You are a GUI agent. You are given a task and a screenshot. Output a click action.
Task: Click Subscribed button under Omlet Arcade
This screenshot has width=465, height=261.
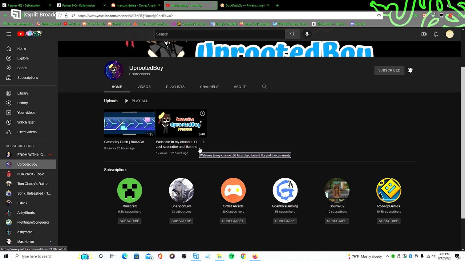tap(233, 221)
